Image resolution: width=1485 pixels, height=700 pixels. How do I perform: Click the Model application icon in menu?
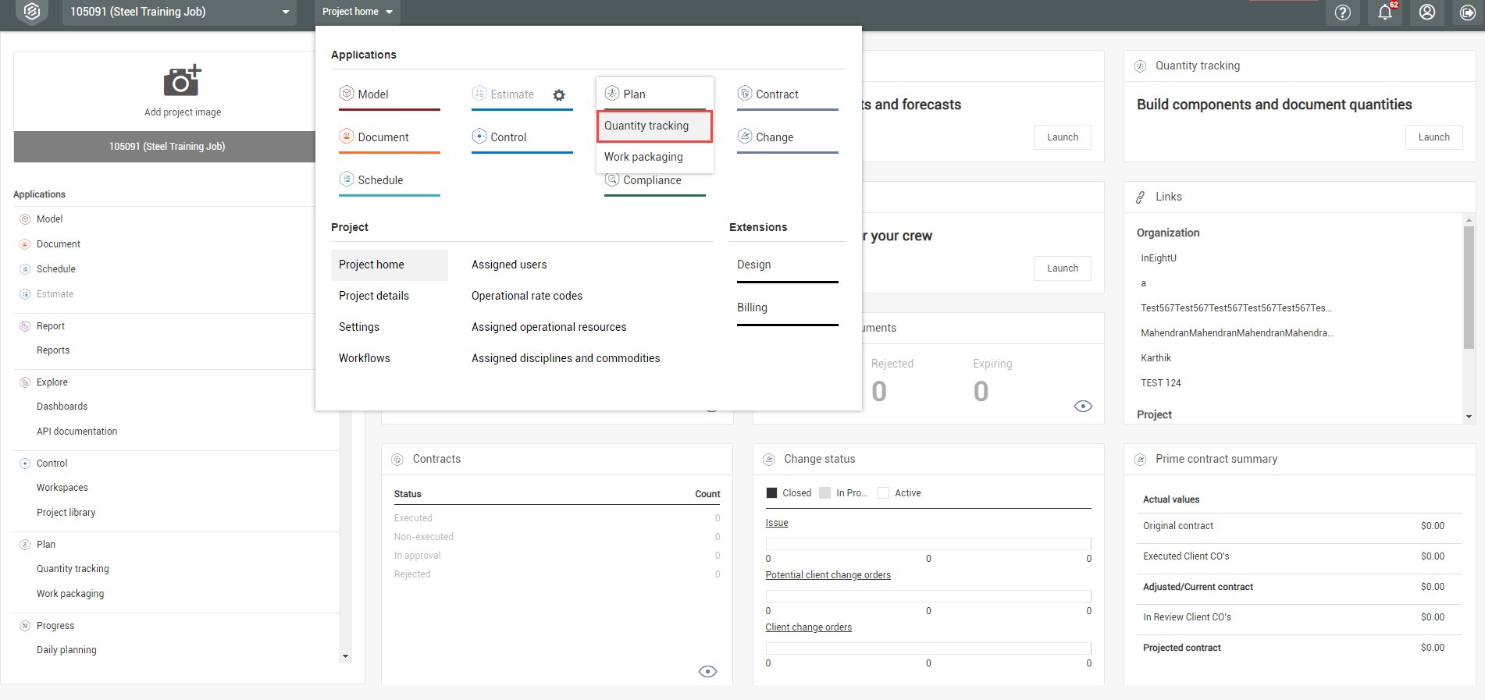(x=347, y=94)
